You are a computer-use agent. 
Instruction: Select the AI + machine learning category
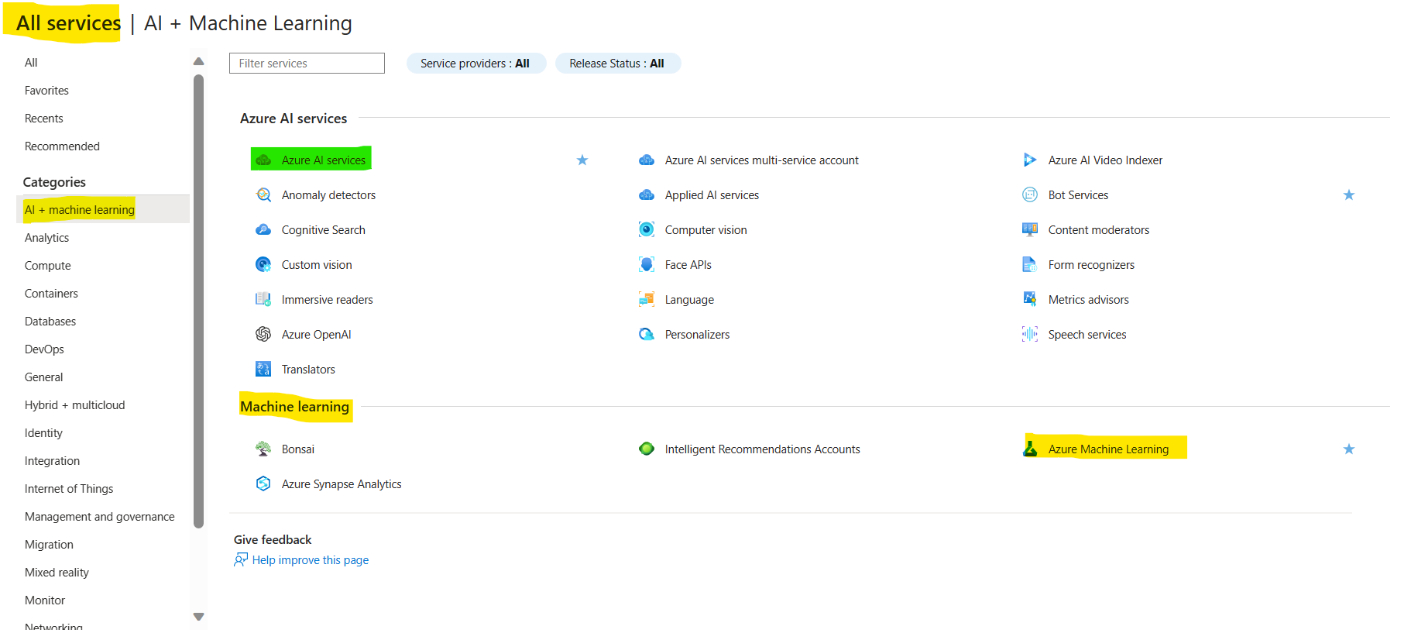point(103,209)
